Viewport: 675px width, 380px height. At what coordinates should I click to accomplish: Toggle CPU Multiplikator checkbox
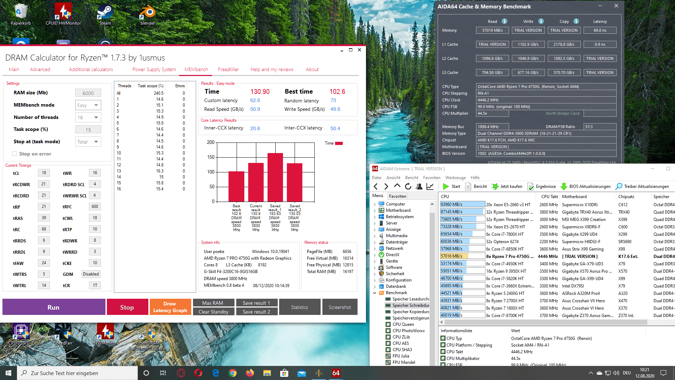click(x=443, y=358)
